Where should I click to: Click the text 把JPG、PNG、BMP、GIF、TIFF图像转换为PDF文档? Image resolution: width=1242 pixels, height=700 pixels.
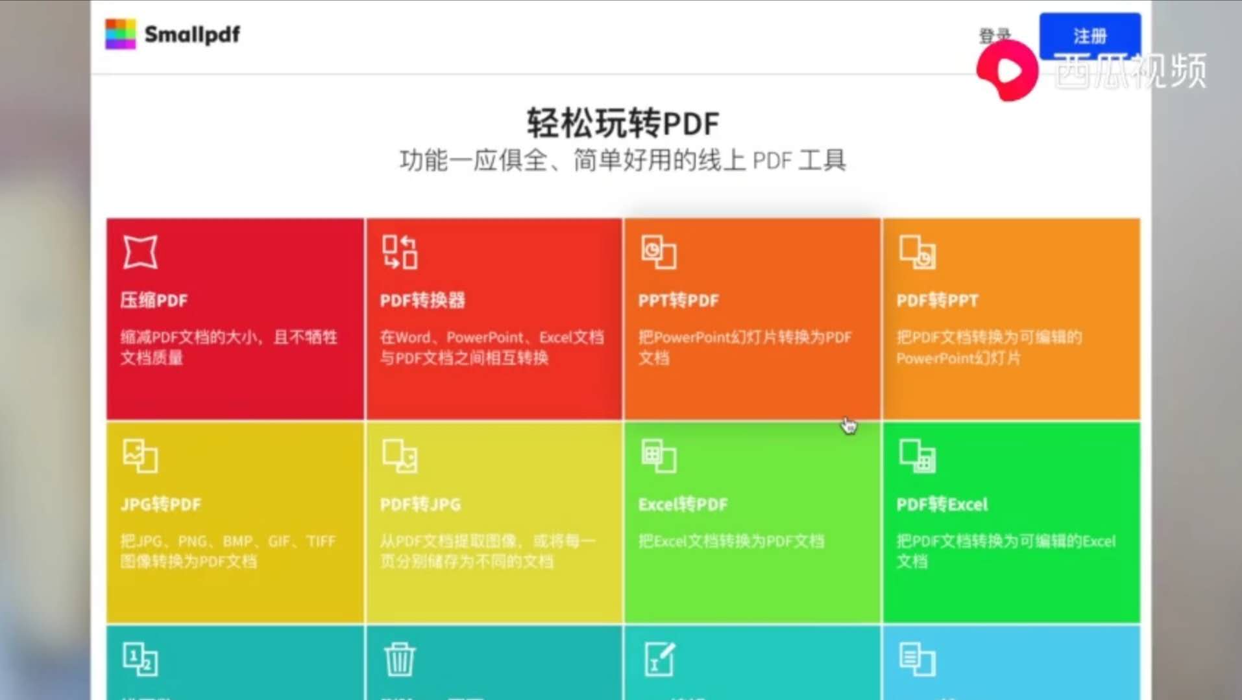228,551
